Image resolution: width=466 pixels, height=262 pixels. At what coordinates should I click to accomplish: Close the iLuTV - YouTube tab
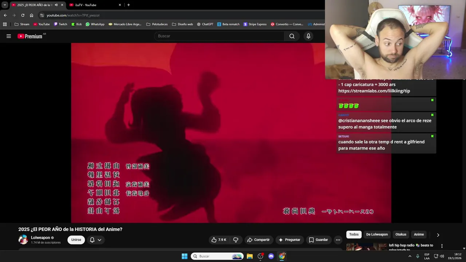point(120,5)
